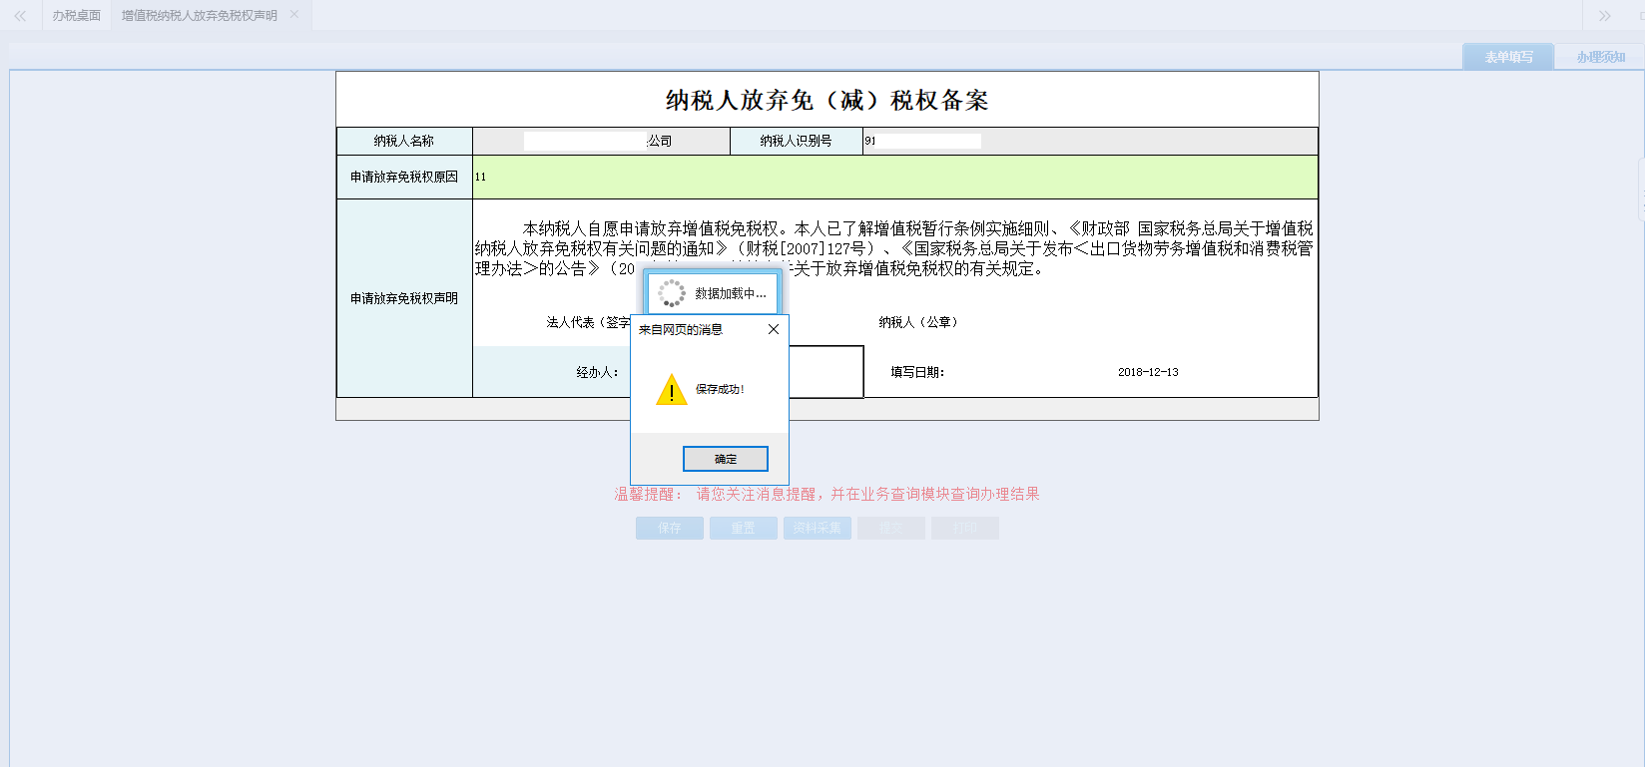Screen dimensions: 1645x767
Task: Click the right double-arrow tab scroll icon
Action: point(1605,16)
